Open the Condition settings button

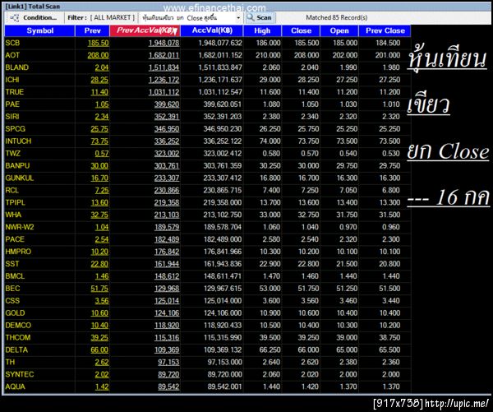pyautogui.click(x=34, y=17)
